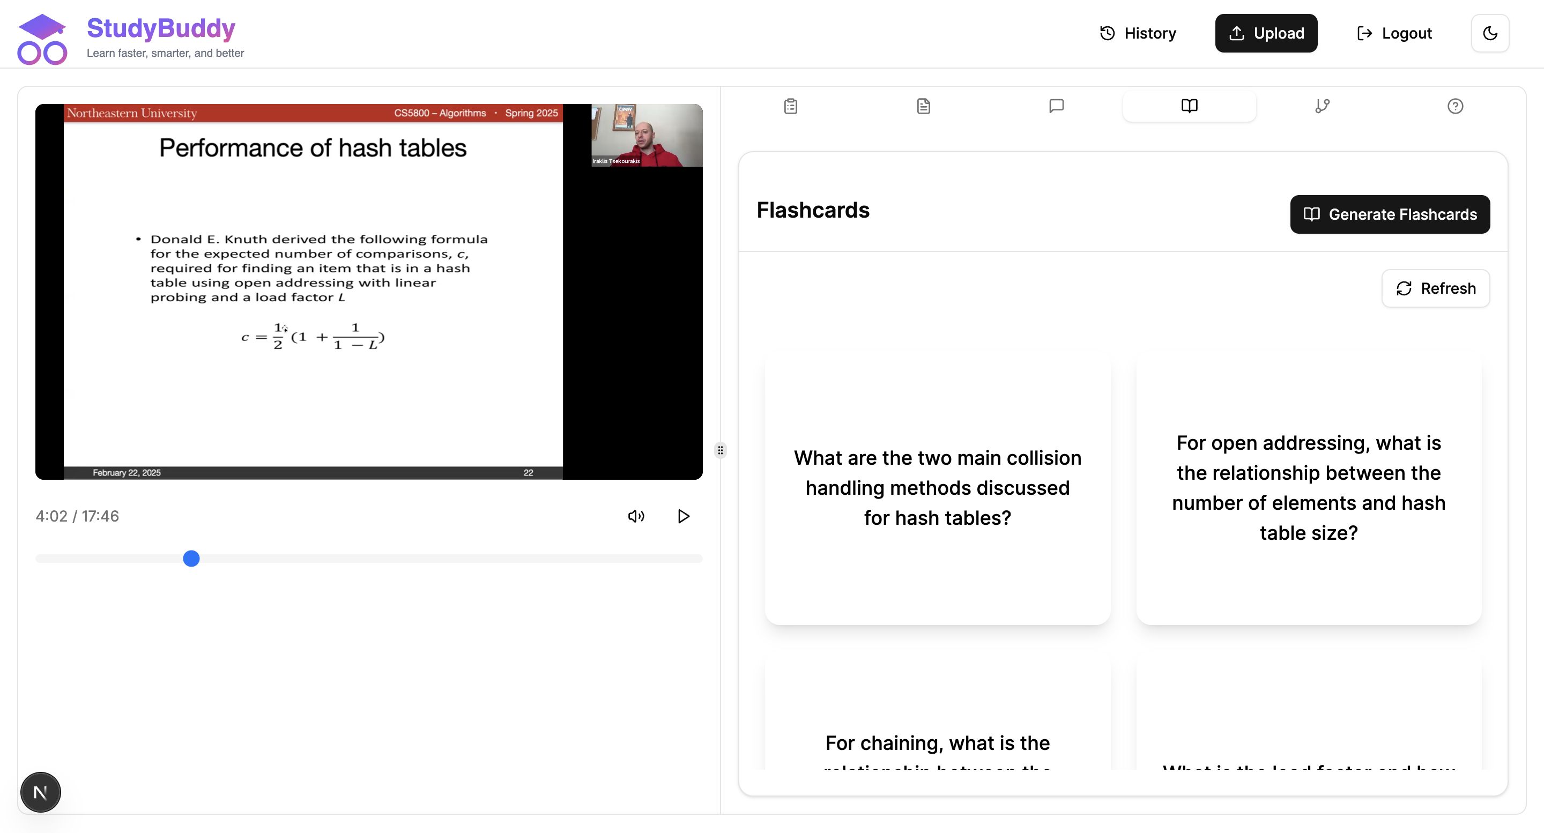Open the clipboard notes tab icon

click(x=791, y=106)
